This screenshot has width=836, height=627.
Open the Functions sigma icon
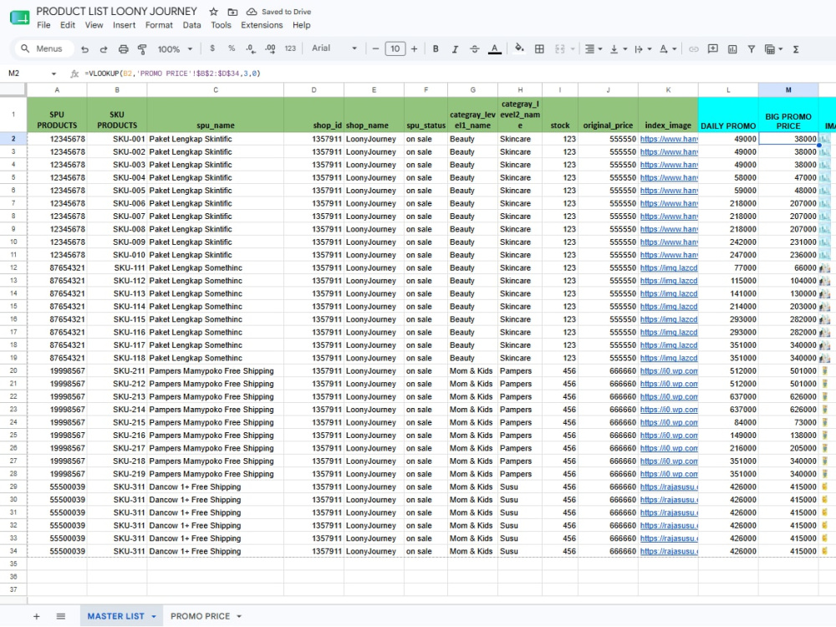pos(796,49)
